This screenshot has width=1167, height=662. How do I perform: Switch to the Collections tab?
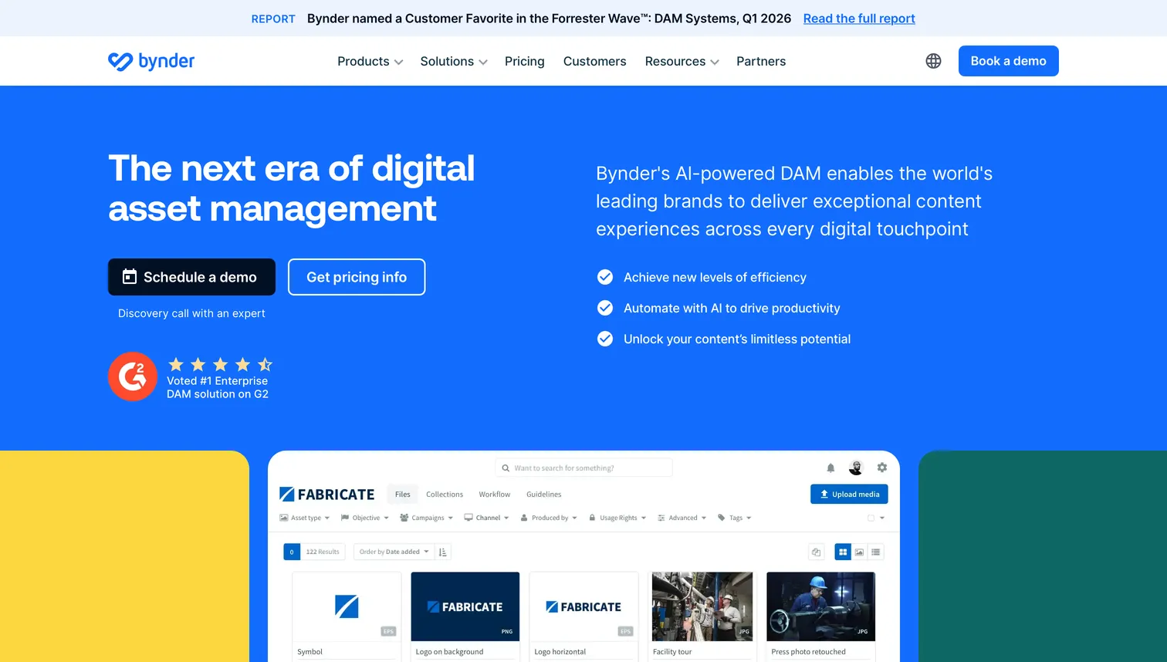[x=445, y=495]
